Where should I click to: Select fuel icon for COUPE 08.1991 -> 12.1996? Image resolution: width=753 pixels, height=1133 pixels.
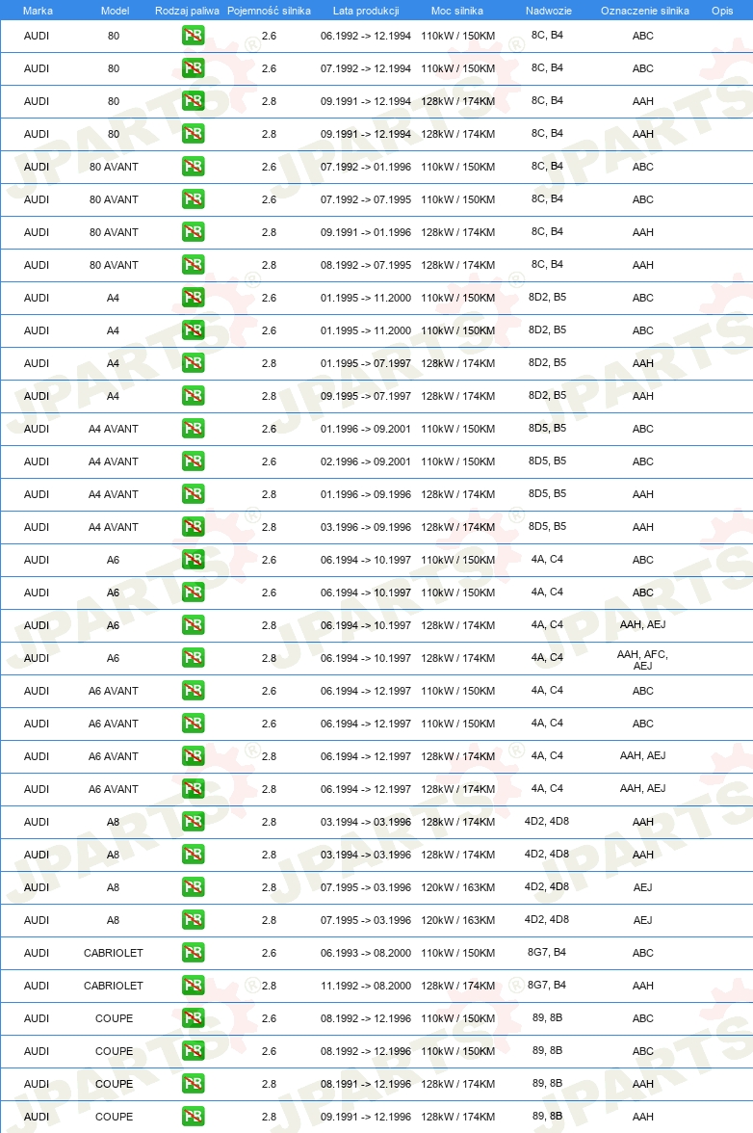(193, 1083)
